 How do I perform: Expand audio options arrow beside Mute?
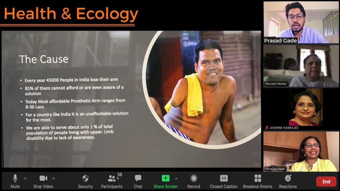25,178
